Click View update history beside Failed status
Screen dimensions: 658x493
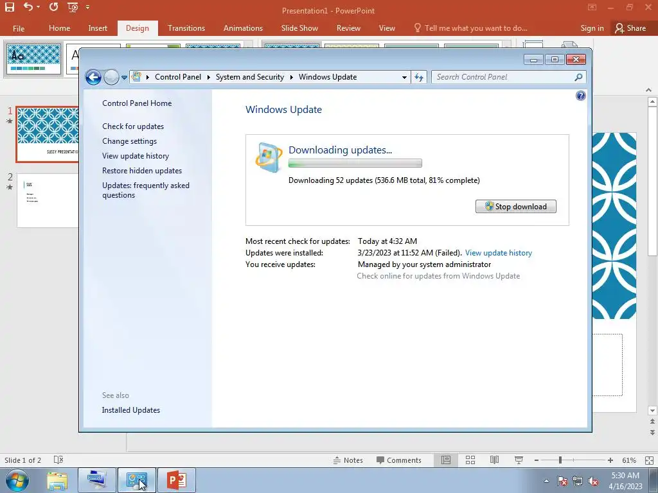[499, 253]
